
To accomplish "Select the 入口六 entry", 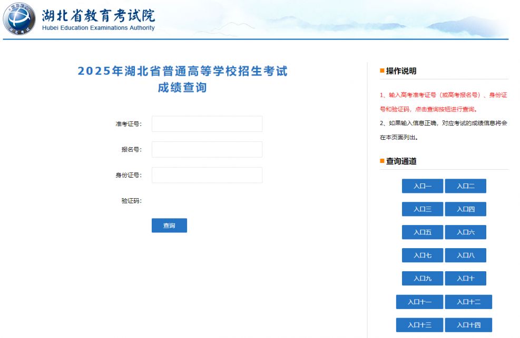I will (465, 232).
